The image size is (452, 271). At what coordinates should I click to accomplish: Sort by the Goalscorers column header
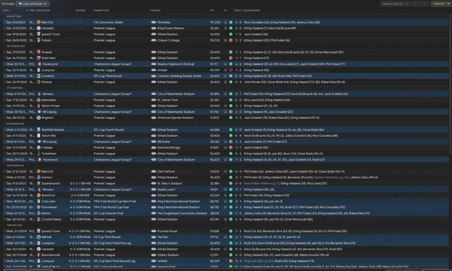tap(252, 11)
